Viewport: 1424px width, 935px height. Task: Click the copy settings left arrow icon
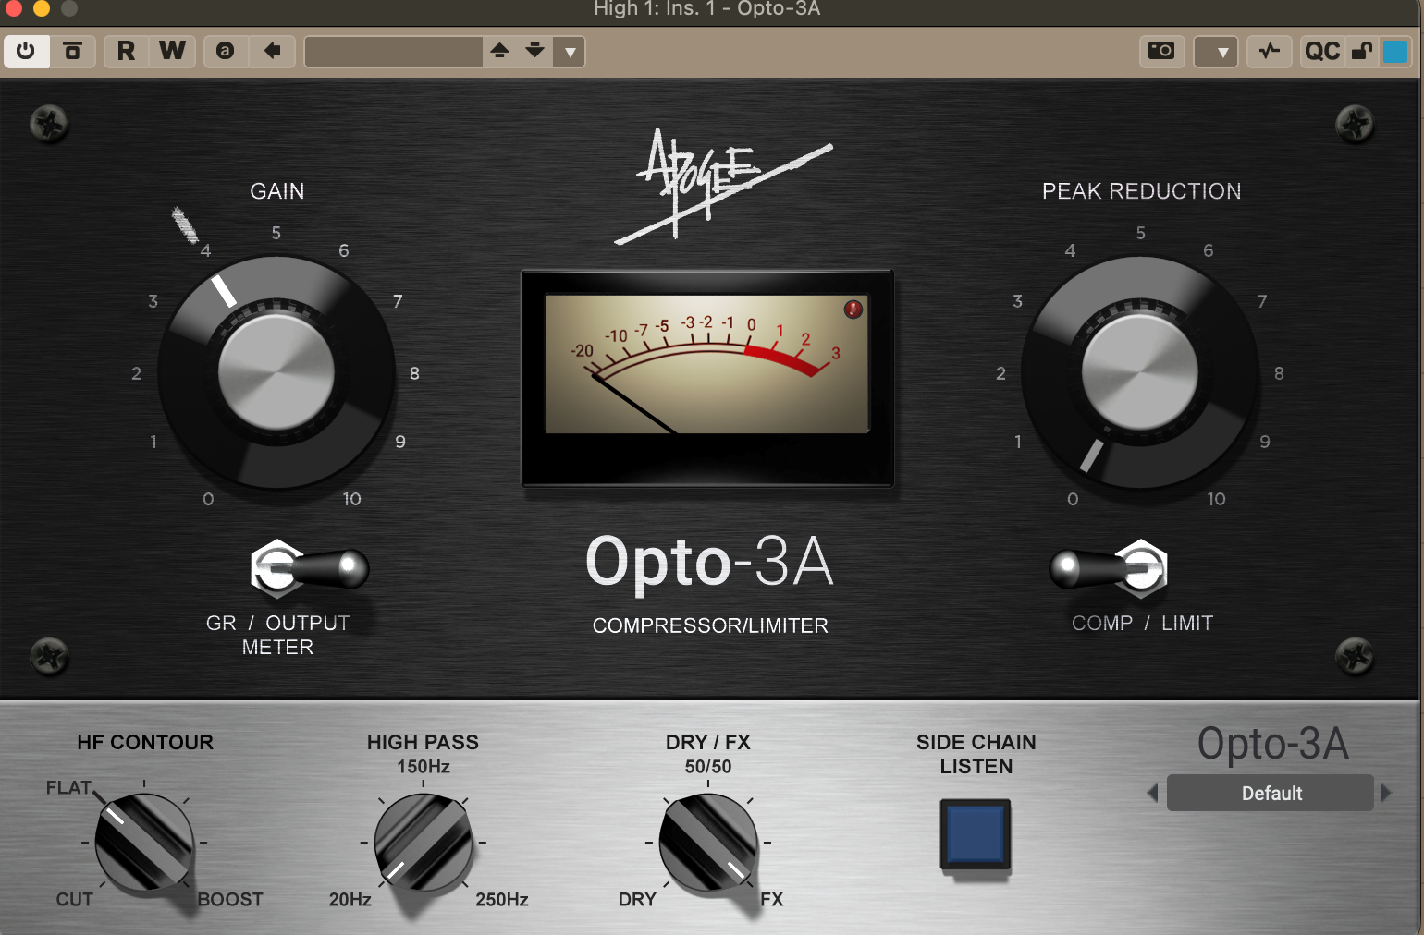click(x=272, y=51)
